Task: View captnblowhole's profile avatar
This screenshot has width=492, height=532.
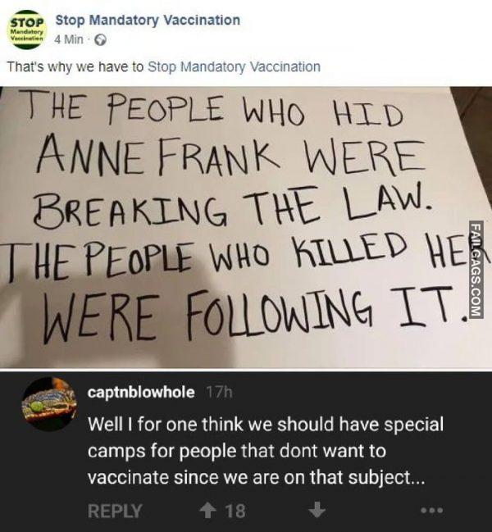Action: [49, 404]
